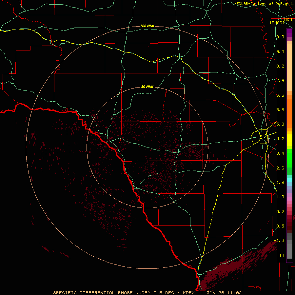Pick the bright green color bar segment

click(x=289, y=158)
